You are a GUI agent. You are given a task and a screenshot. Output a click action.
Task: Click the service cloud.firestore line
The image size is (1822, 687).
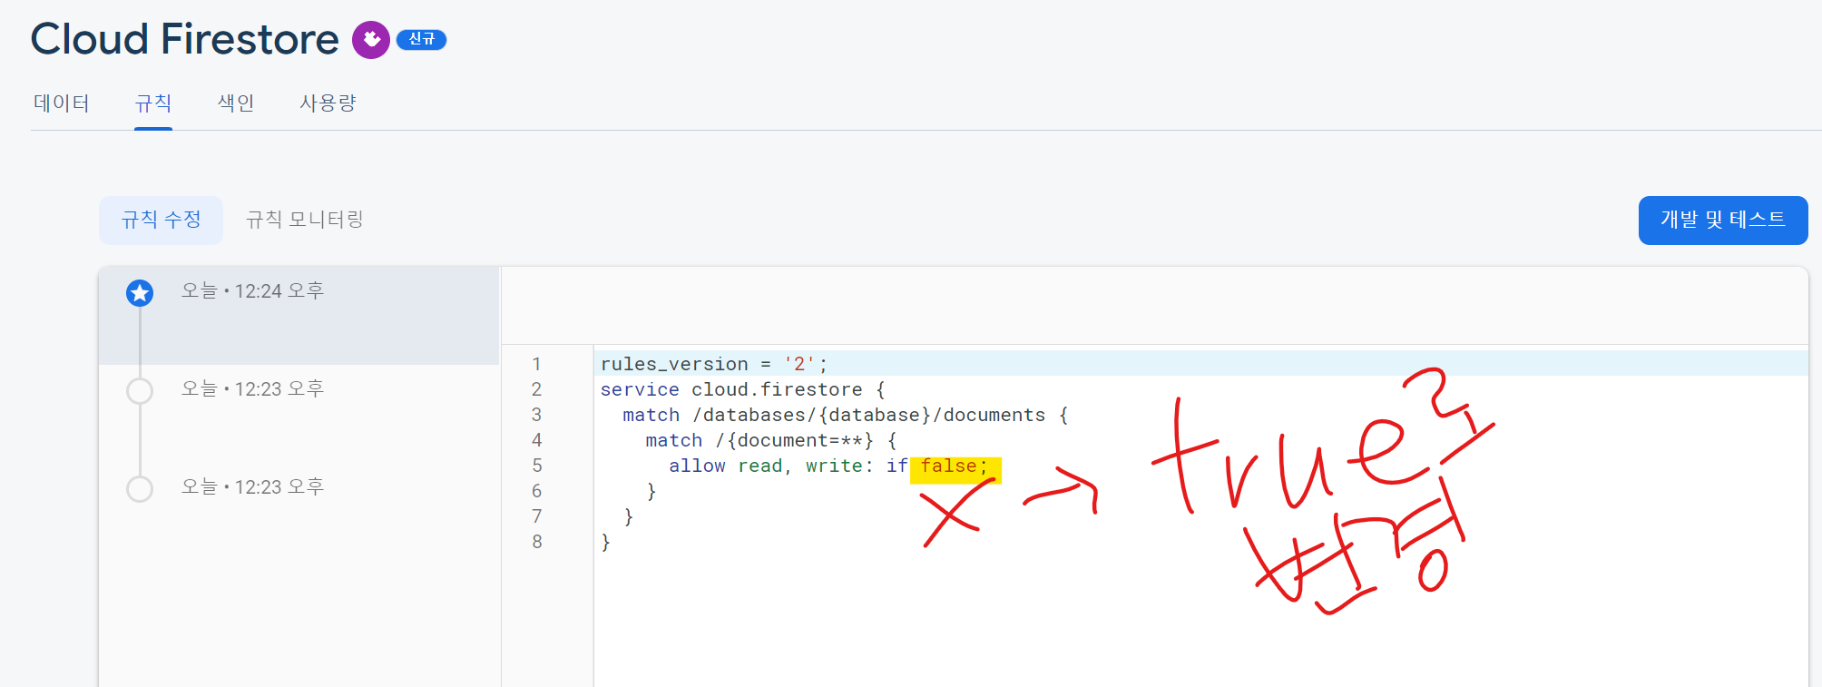coord(742,389)
